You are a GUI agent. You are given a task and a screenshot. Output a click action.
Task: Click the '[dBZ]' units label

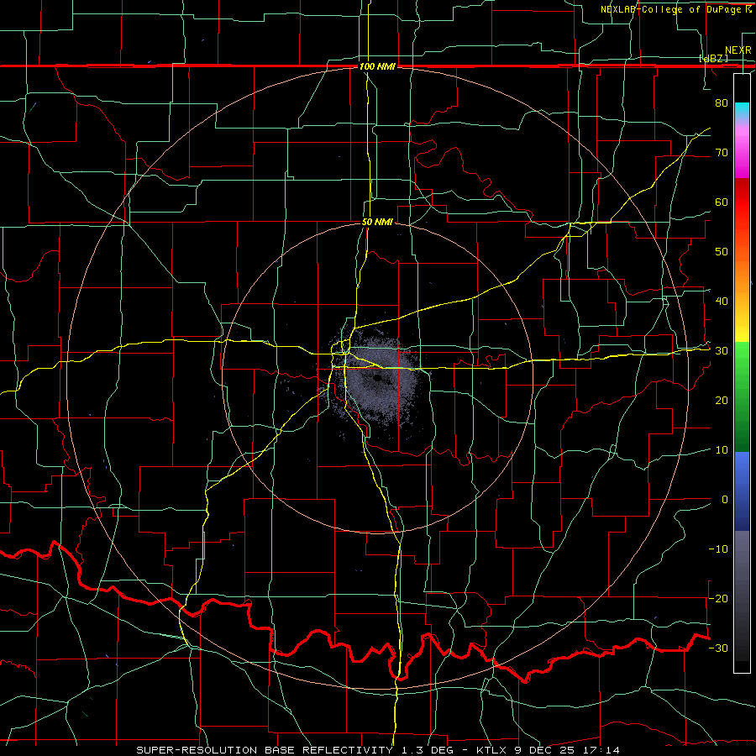pyautogui.click(x=713, y=59)
